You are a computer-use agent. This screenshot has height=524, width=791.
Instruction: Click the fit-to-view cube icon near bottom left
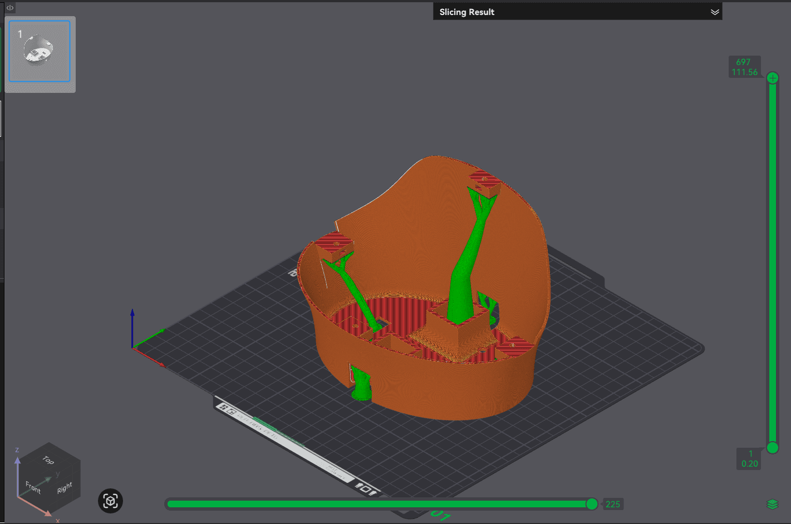tap(110, 501)
